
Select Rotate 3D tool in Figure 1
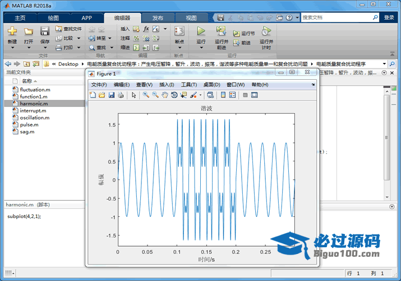click(174, 95)
